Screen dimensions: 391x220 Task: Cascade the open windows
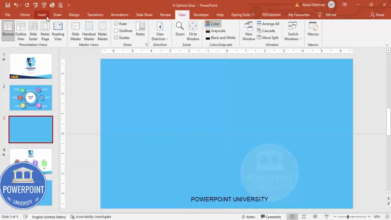(x=266, y=31)
